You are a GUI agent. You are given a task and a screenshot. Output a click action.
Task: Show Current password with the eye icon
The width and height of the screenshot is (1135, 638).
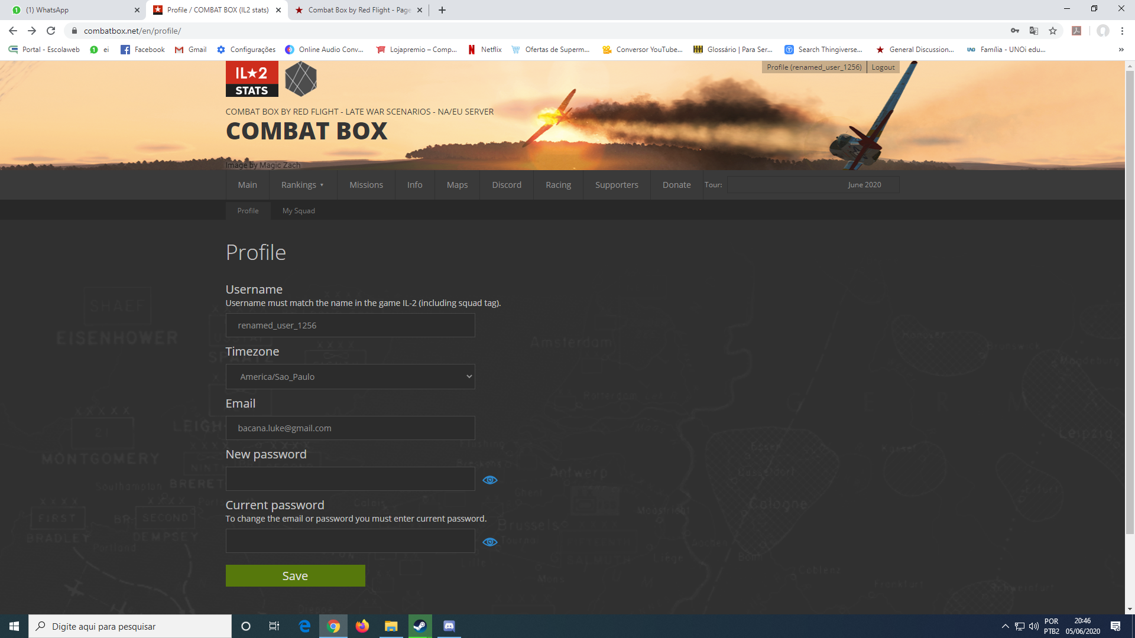pos(490,542)
